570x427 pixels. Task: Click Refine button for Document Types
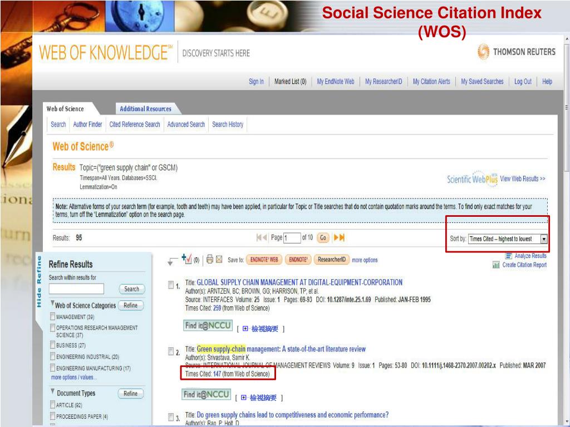coord(130,393)
